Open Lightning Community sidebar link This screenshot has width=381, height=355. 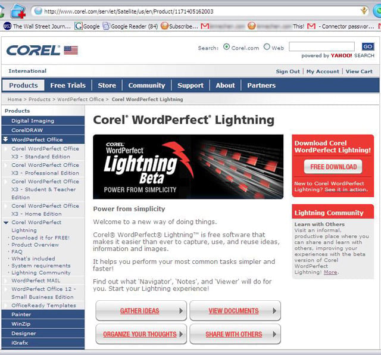click(41, 273)
